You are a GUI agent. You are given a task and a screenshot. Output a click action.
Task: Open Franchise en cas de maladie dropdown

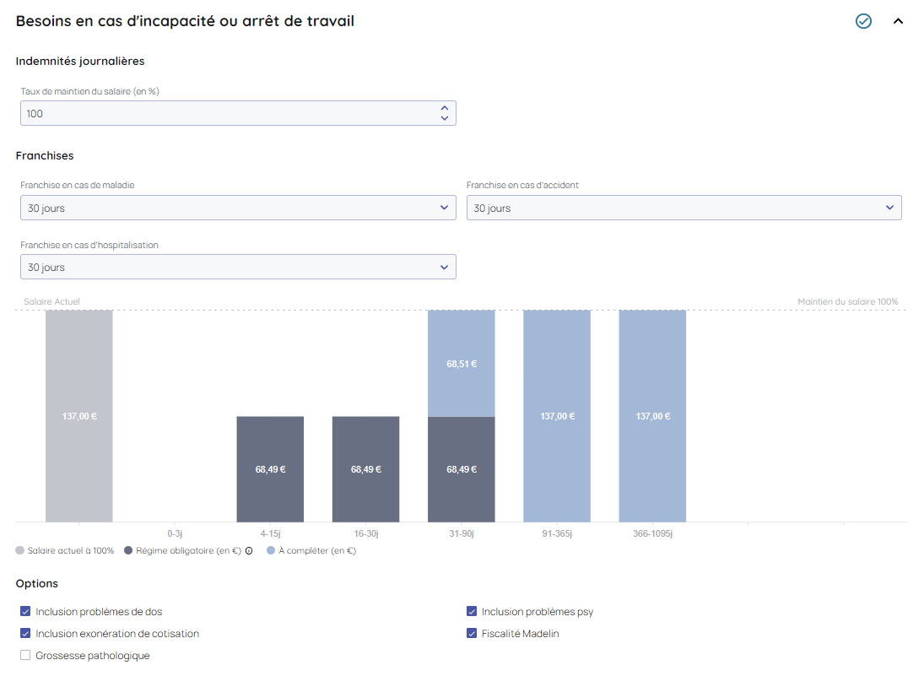(x=238, y=208)
